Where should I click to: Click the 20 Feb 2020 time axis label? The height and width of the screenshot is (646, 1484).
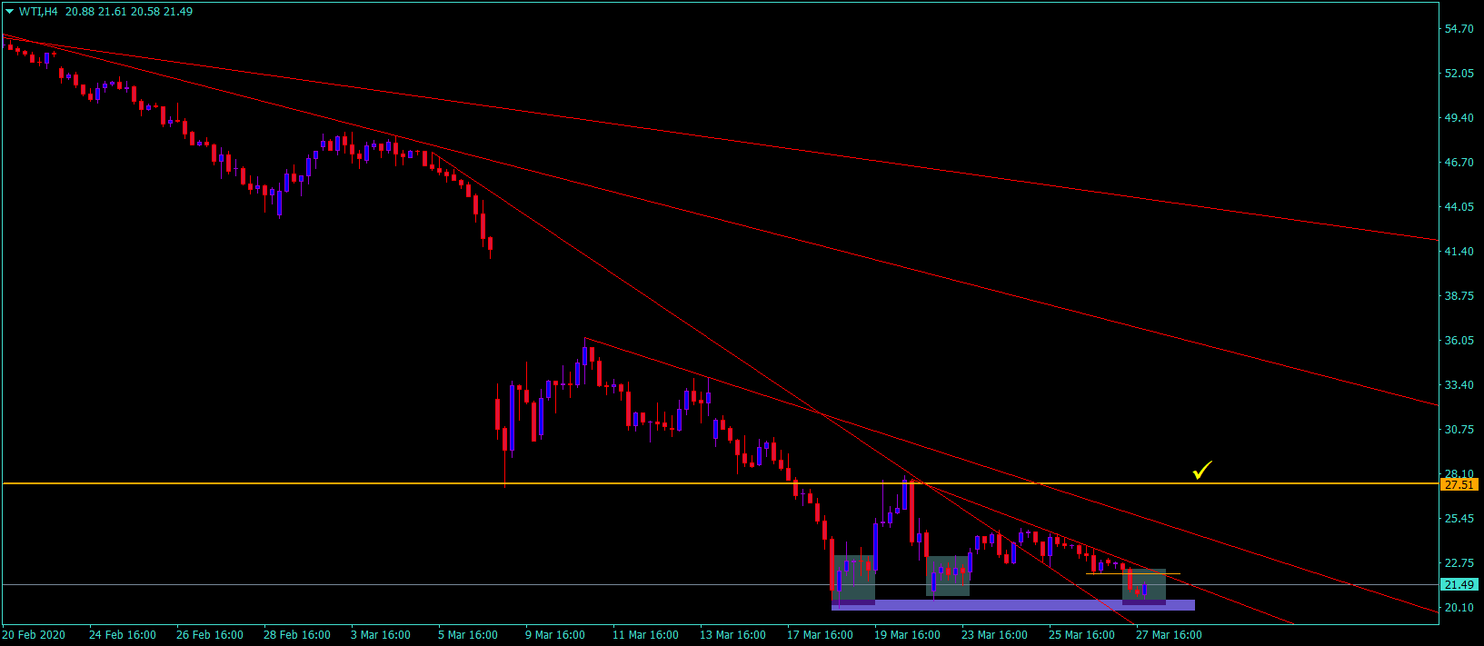click(34, 635)
